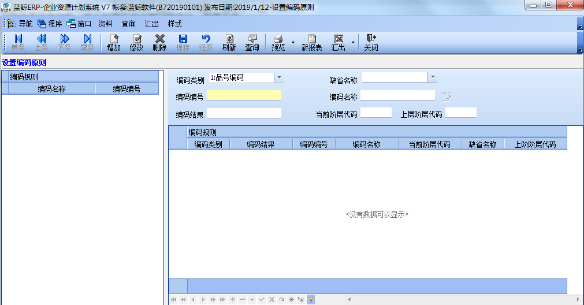Open the 导航 menu
This screenshot has height=305, width=584.
20,24
